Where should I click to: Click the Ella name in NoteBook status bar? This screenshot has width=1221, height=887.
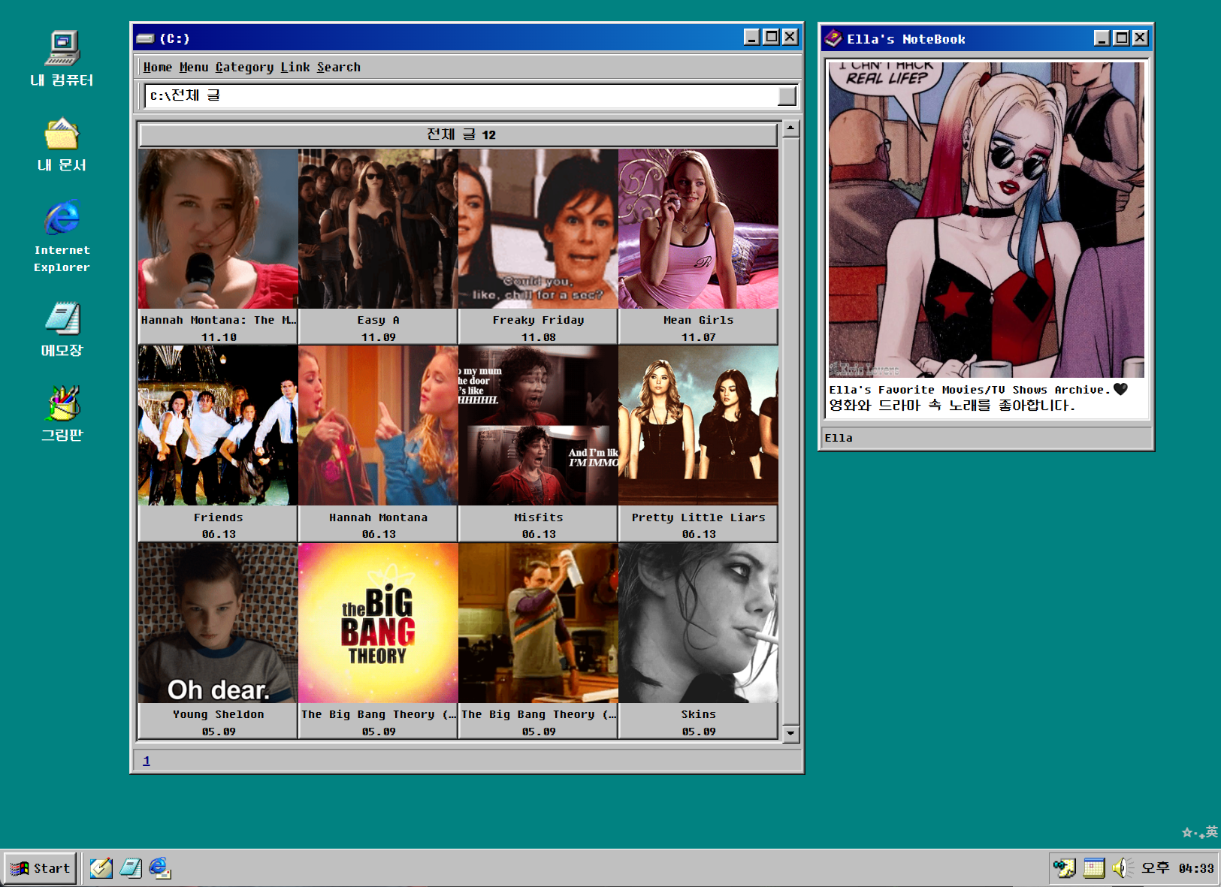click(x=839, y=438)
